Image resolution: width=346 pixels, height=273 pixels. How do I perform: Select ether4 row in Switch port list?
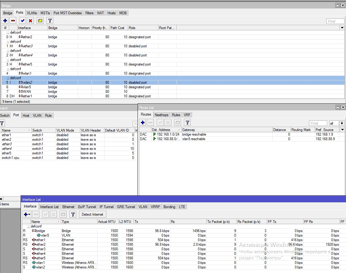pos(69,149)
